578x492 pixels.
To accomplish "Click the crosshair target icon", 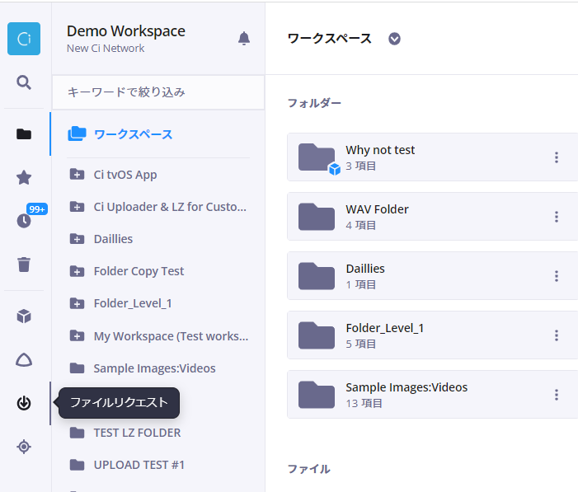I will point(24,447).
